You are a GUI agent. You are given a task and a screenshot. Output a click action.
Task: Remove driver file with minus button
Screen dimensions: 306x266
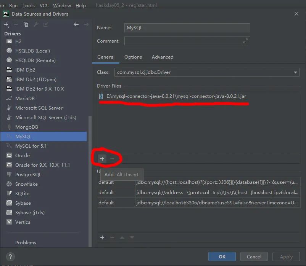pos(112,159)
